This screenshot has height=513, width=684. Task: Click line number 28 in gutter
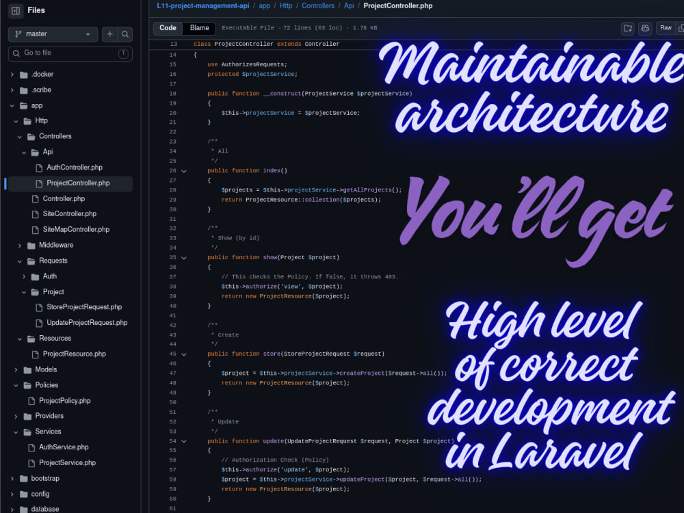pyautogui.click(x=173, y=190)
